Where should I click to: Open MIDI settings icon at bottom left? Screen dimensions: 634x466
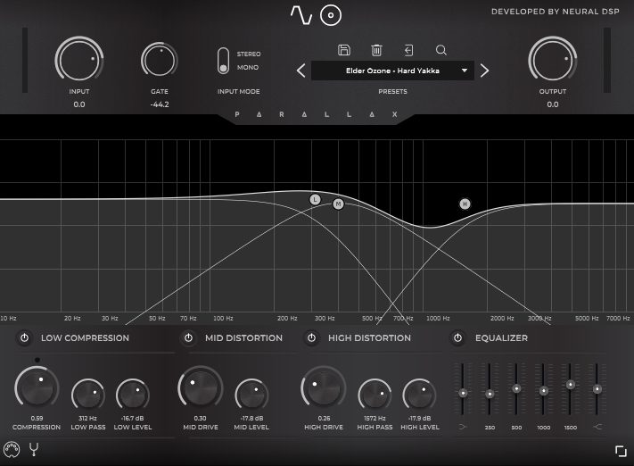pyautogui.click(x=12, y=449)
